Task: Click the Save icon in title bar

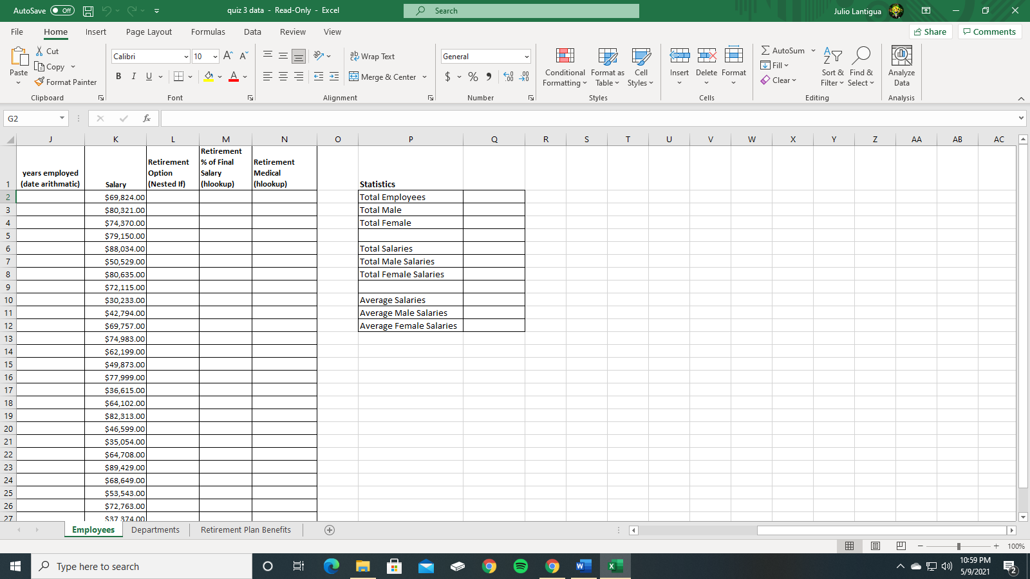Action: pos(89,11)
